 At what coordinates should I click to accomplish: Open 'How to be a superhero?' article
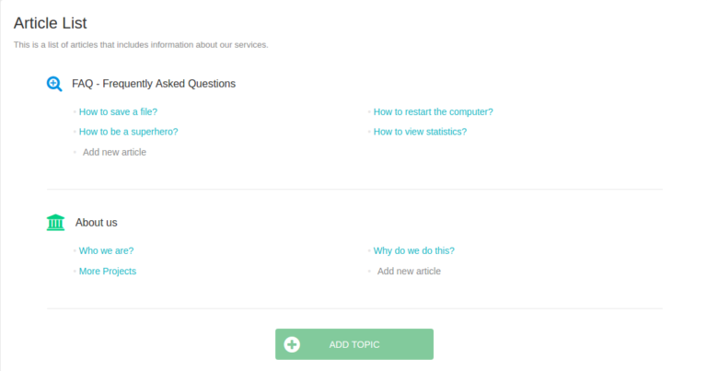[128, 132]
